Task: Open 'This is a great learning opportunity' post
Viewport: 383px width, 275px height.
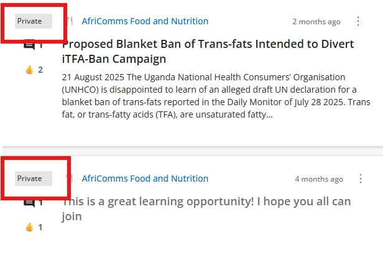Action: coord(206,209)
